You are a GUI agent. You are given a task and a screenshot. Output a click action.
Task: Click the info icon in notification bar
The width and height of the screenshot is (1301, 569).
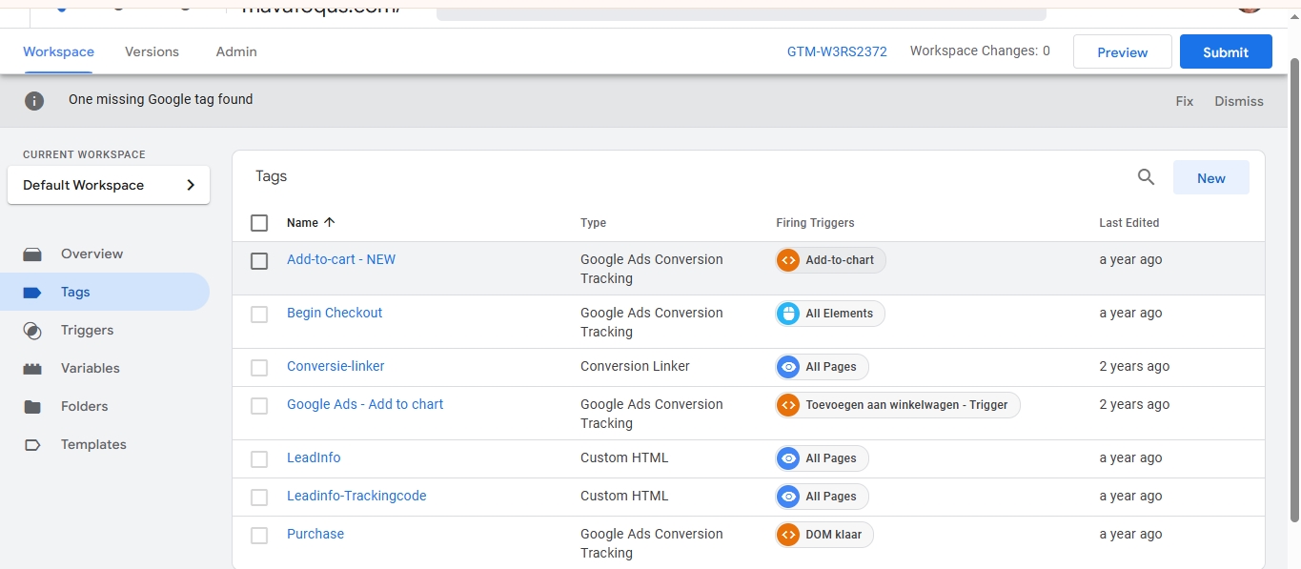click(x=34, y=100)
